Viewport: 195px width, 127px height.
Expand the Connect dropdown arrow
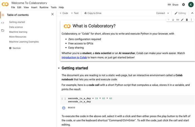click(x=168, y=13)
